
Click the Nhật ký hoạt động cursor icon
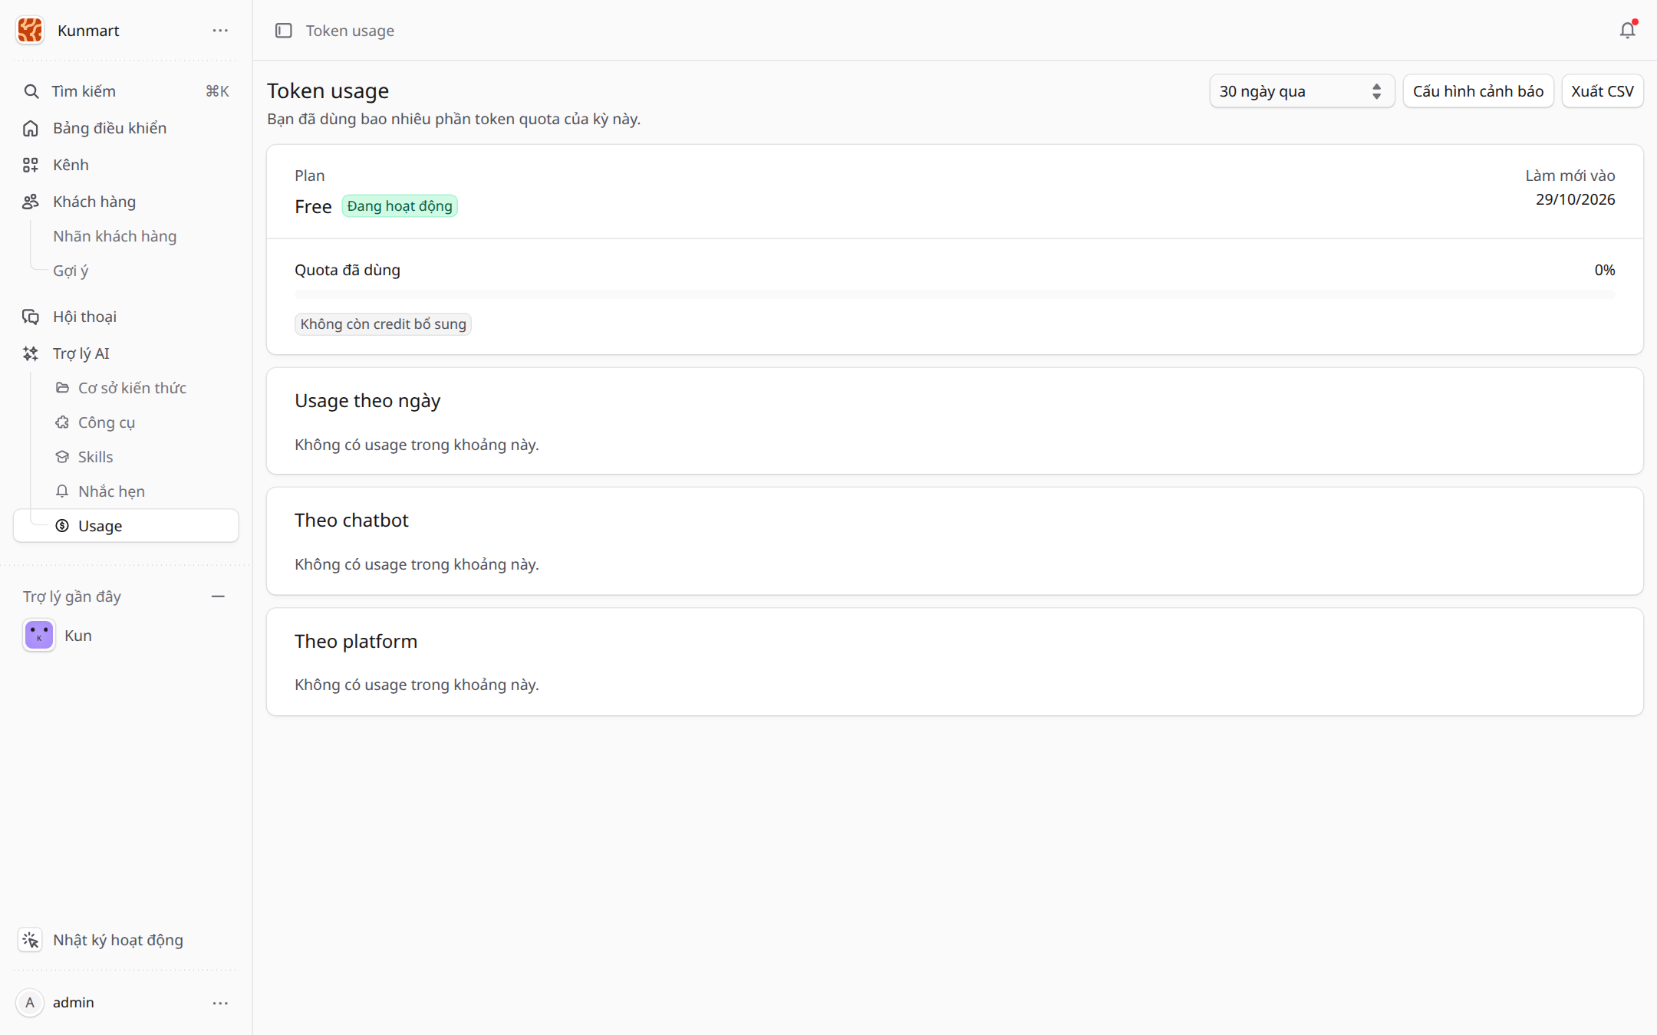point(31,940)
